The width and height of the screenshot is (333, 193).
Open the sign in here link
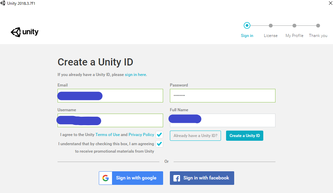135,75
